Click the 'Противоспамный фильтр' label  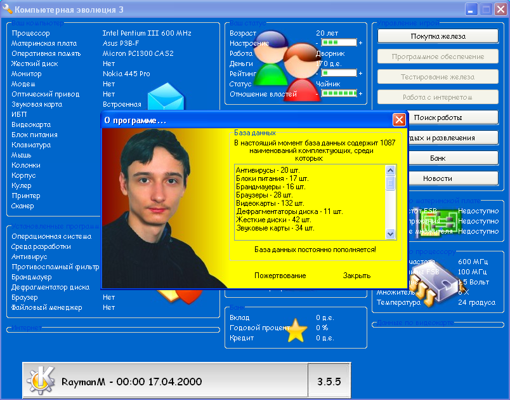55,267
